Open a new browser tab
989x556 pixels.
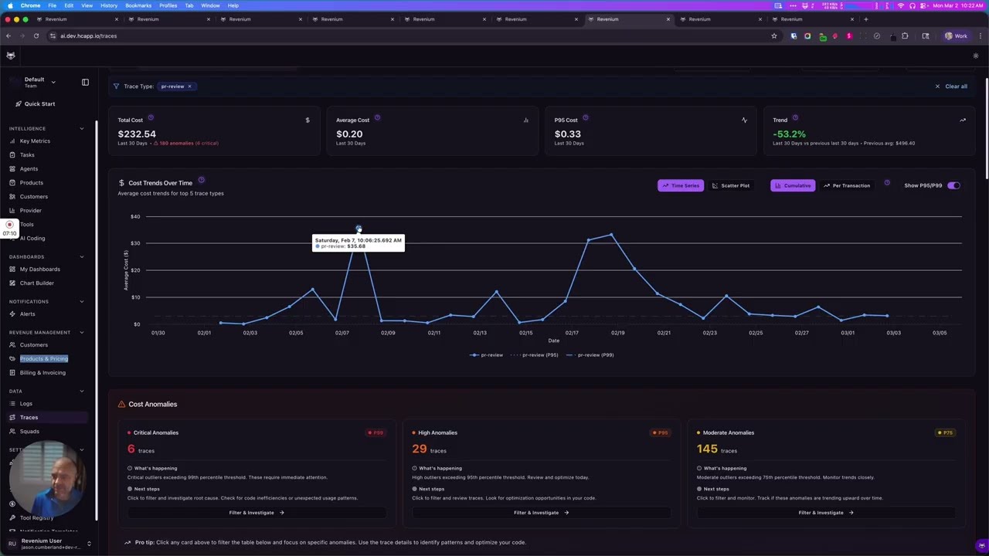coord(865,19)
